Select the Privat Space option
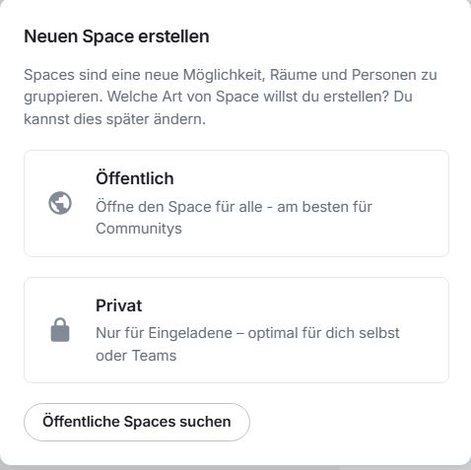Screen dimensions: 471x470 (236, 330)
